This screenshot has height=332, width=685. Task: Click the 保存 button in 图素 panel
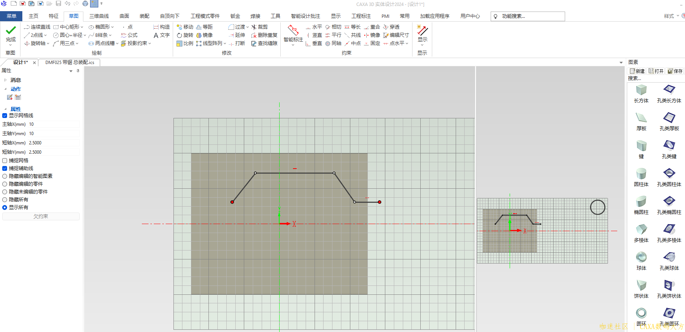[x=675, y=71]
